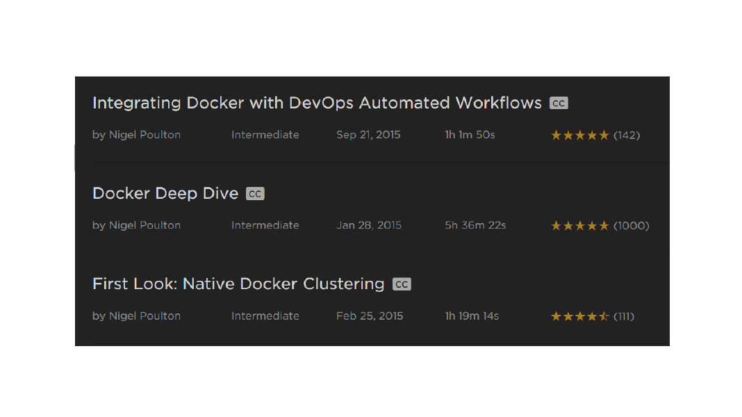Click 4.5-star rating for Native Docker Clustering
The height and width of the screenshot is (417, 742).
point(579,316)
